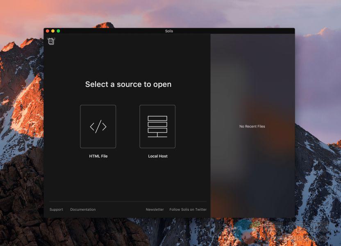Subscribe via the Newsletter link
This screenshot has width=341, height=246.
tap(155, 210)
